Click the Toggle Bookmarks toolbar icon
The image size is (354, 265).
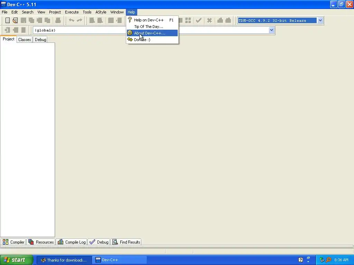tap(16, 30)
